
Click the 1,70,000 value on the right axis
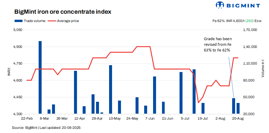coord(250,30)
